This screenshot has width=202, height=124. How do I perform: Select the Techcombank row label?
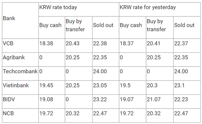coord(20,71)
